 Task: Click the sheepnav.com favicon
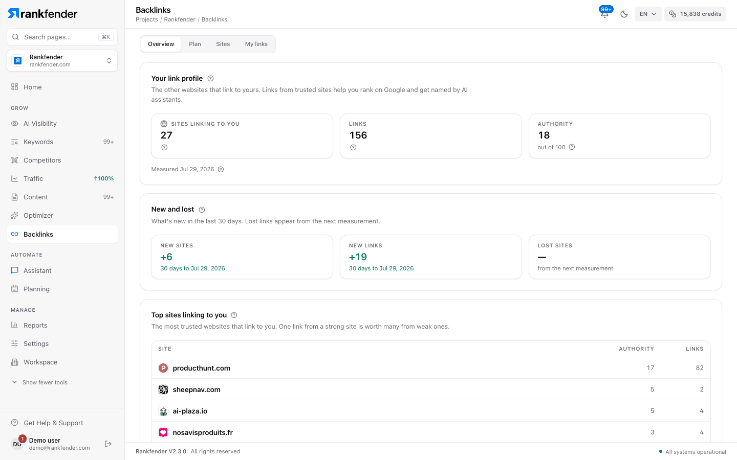point(163,389)
